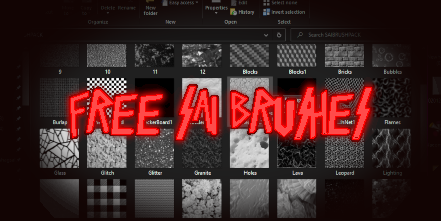Refresh the folder view

[279, 35]
